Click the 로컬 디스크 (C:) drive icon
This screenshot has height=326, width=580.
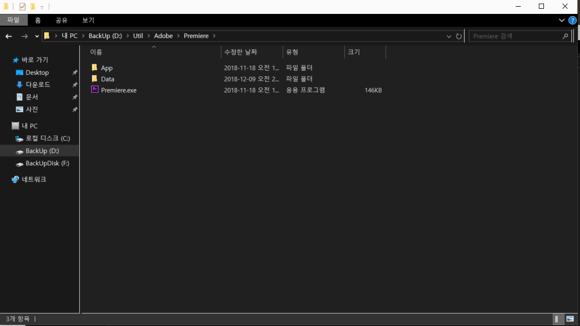click(19, 139)
